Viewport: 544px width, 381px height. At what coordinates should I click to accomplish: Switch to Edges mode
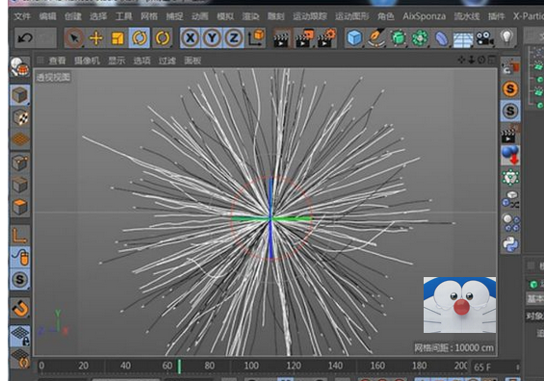tap(20, 185)
